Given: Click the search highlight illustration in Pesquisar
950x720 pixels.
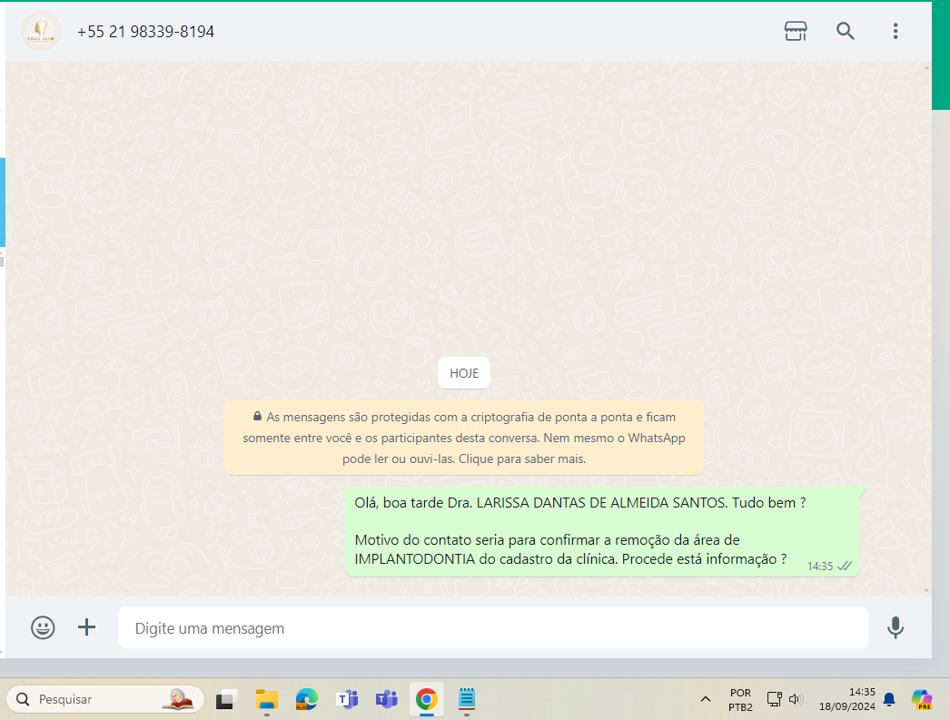Looking at the screenshot, I should point(178,699).
